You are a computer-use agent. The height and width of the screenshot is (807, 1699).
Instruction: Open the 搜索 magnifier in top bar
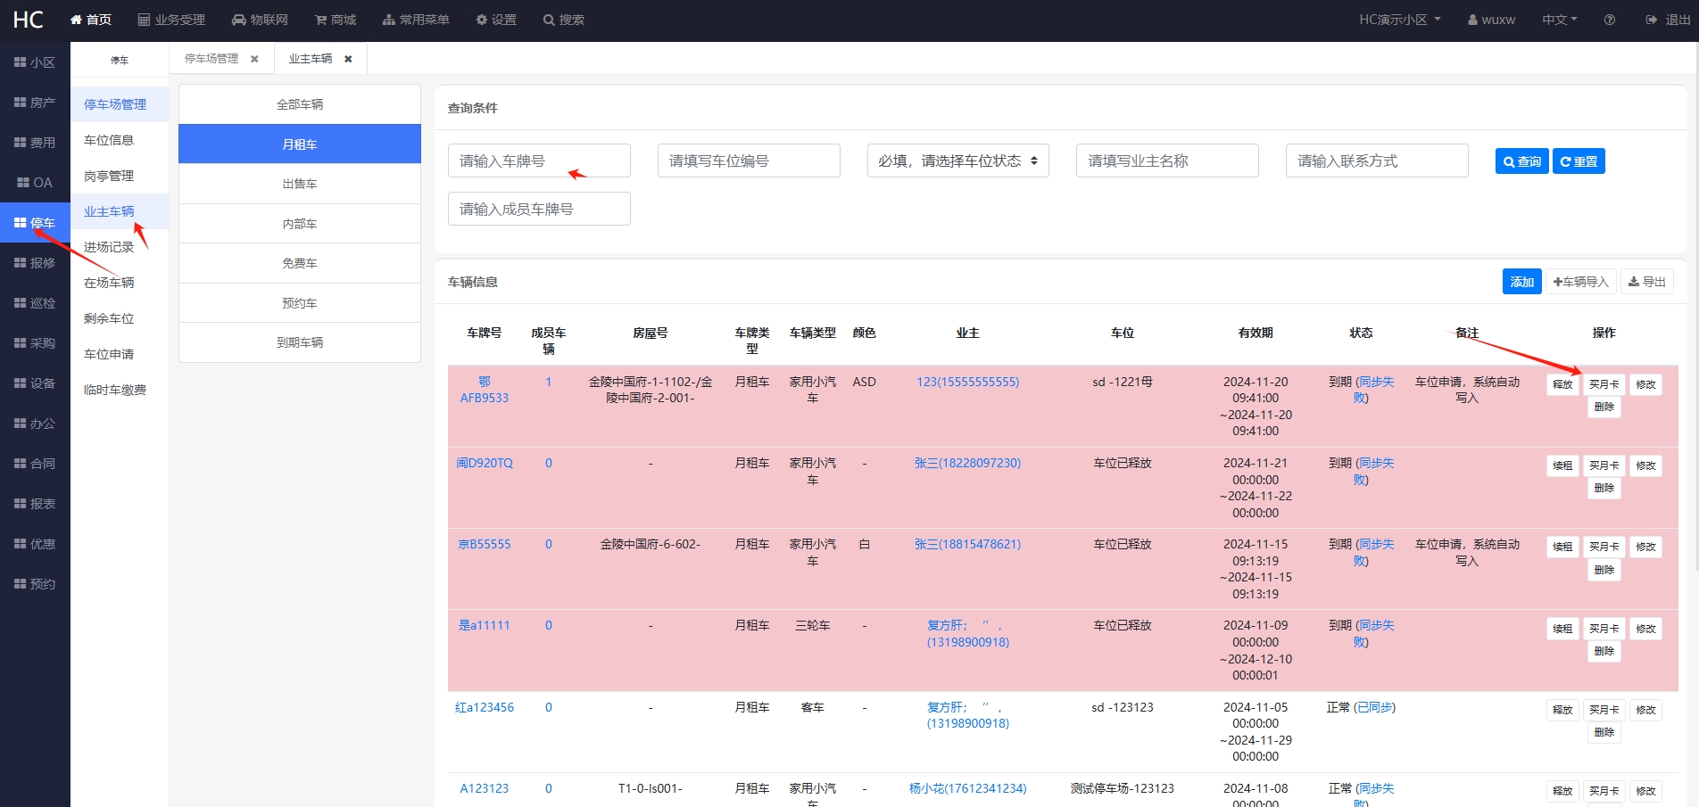pyautogui.click(x=563, y=20)
